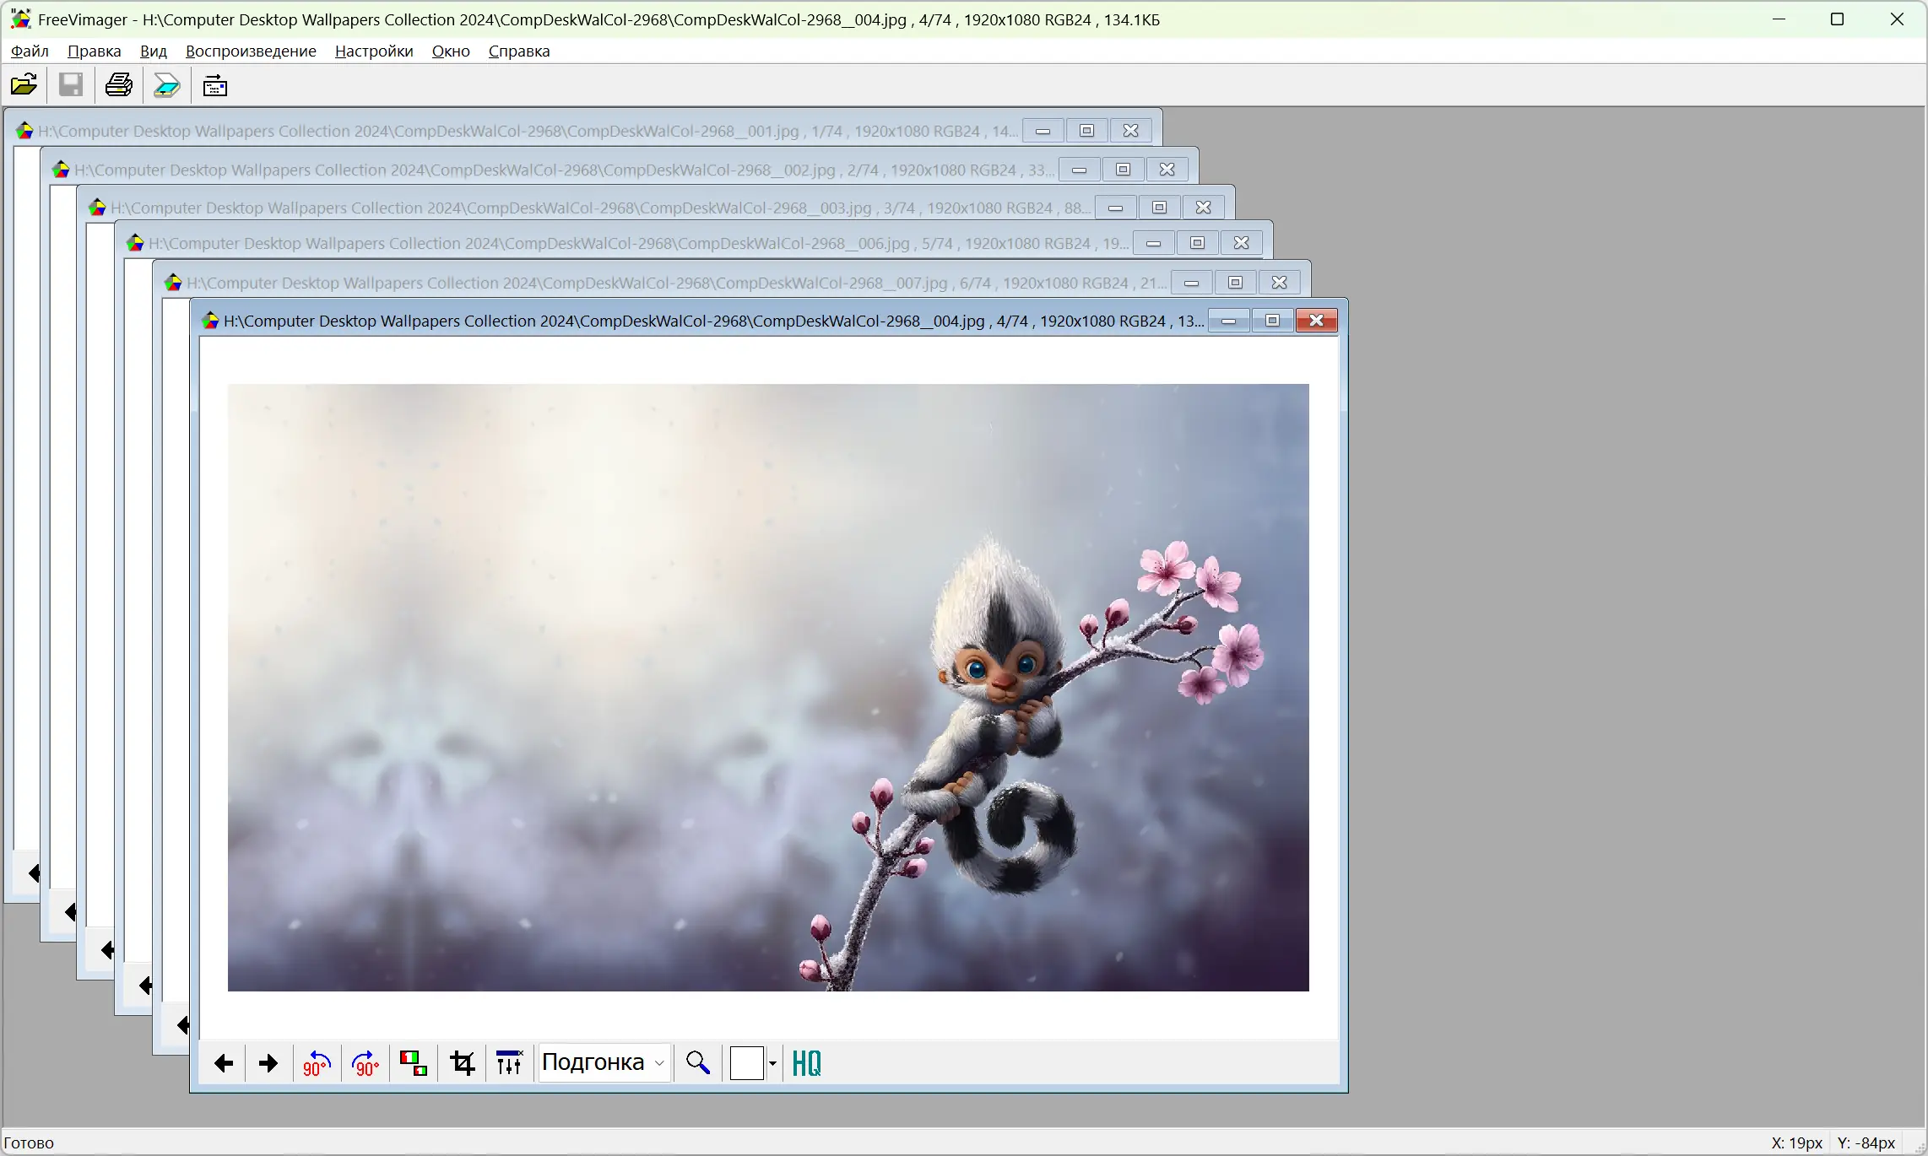Open the resize image tool

click(414, 1063)
